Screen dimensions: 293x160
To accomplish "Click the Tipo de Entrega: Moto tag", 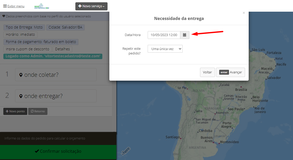I will (x=24, y=27).
